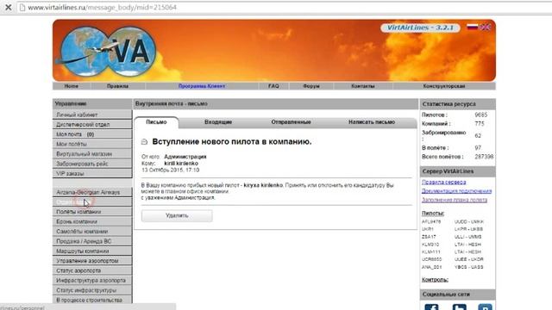
Task: Open Контакты in top navigation
Action: 363,86
